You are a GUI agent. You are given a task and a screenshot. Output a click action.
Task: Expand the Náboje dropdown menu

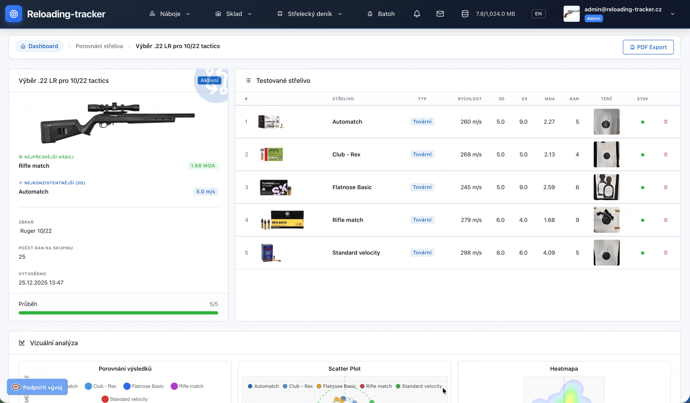pyautogui.click(x=170, y=14)
